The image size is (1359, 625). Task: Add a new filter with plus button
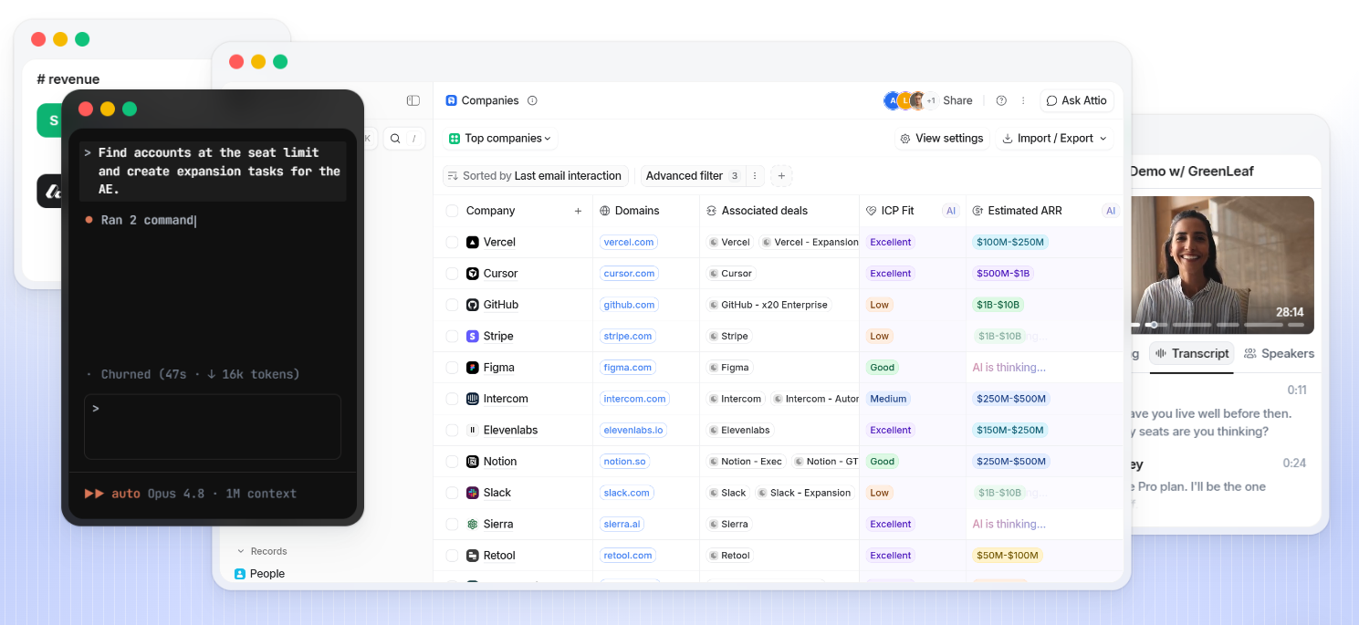(781, 176)
